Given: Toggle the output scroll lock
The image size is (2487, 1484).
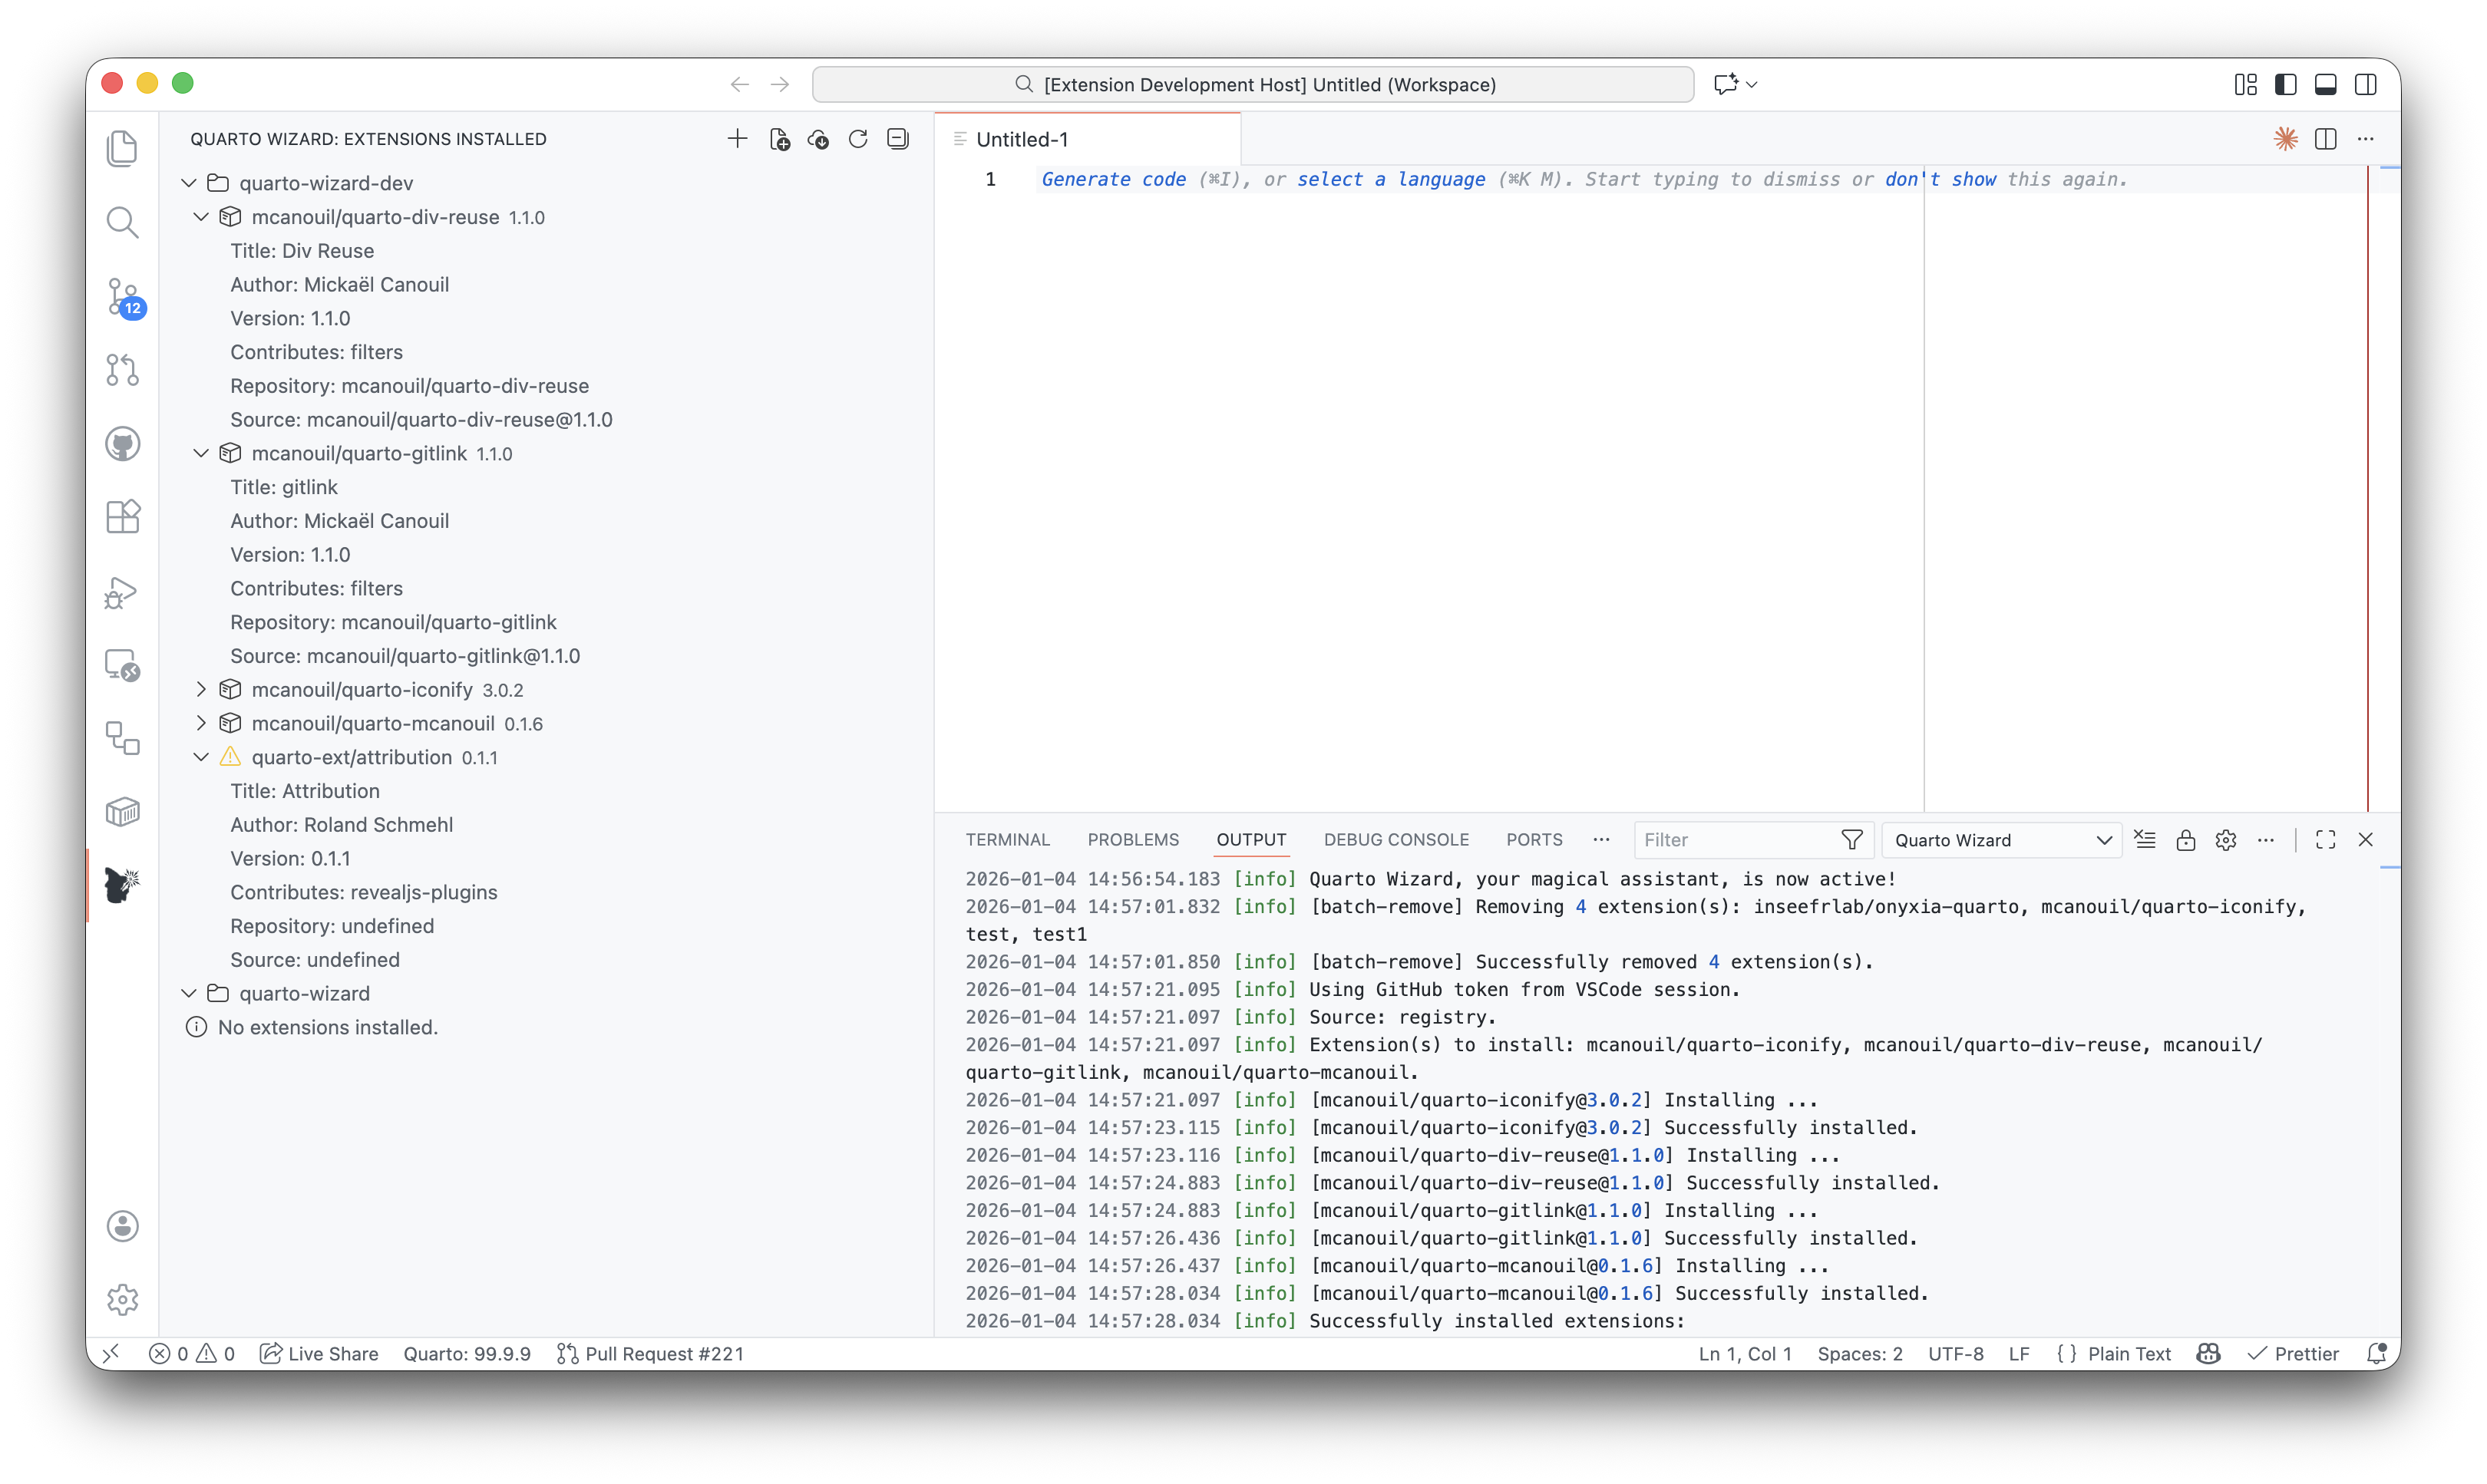Looking at the screenshot, I should (2186, 840).
